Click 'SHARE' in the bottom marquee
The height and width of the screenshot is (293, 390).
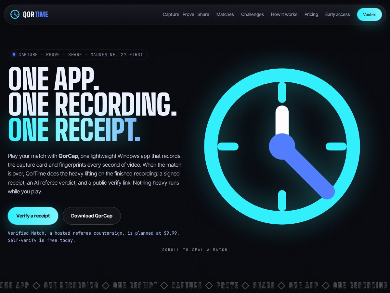(264, 286)
